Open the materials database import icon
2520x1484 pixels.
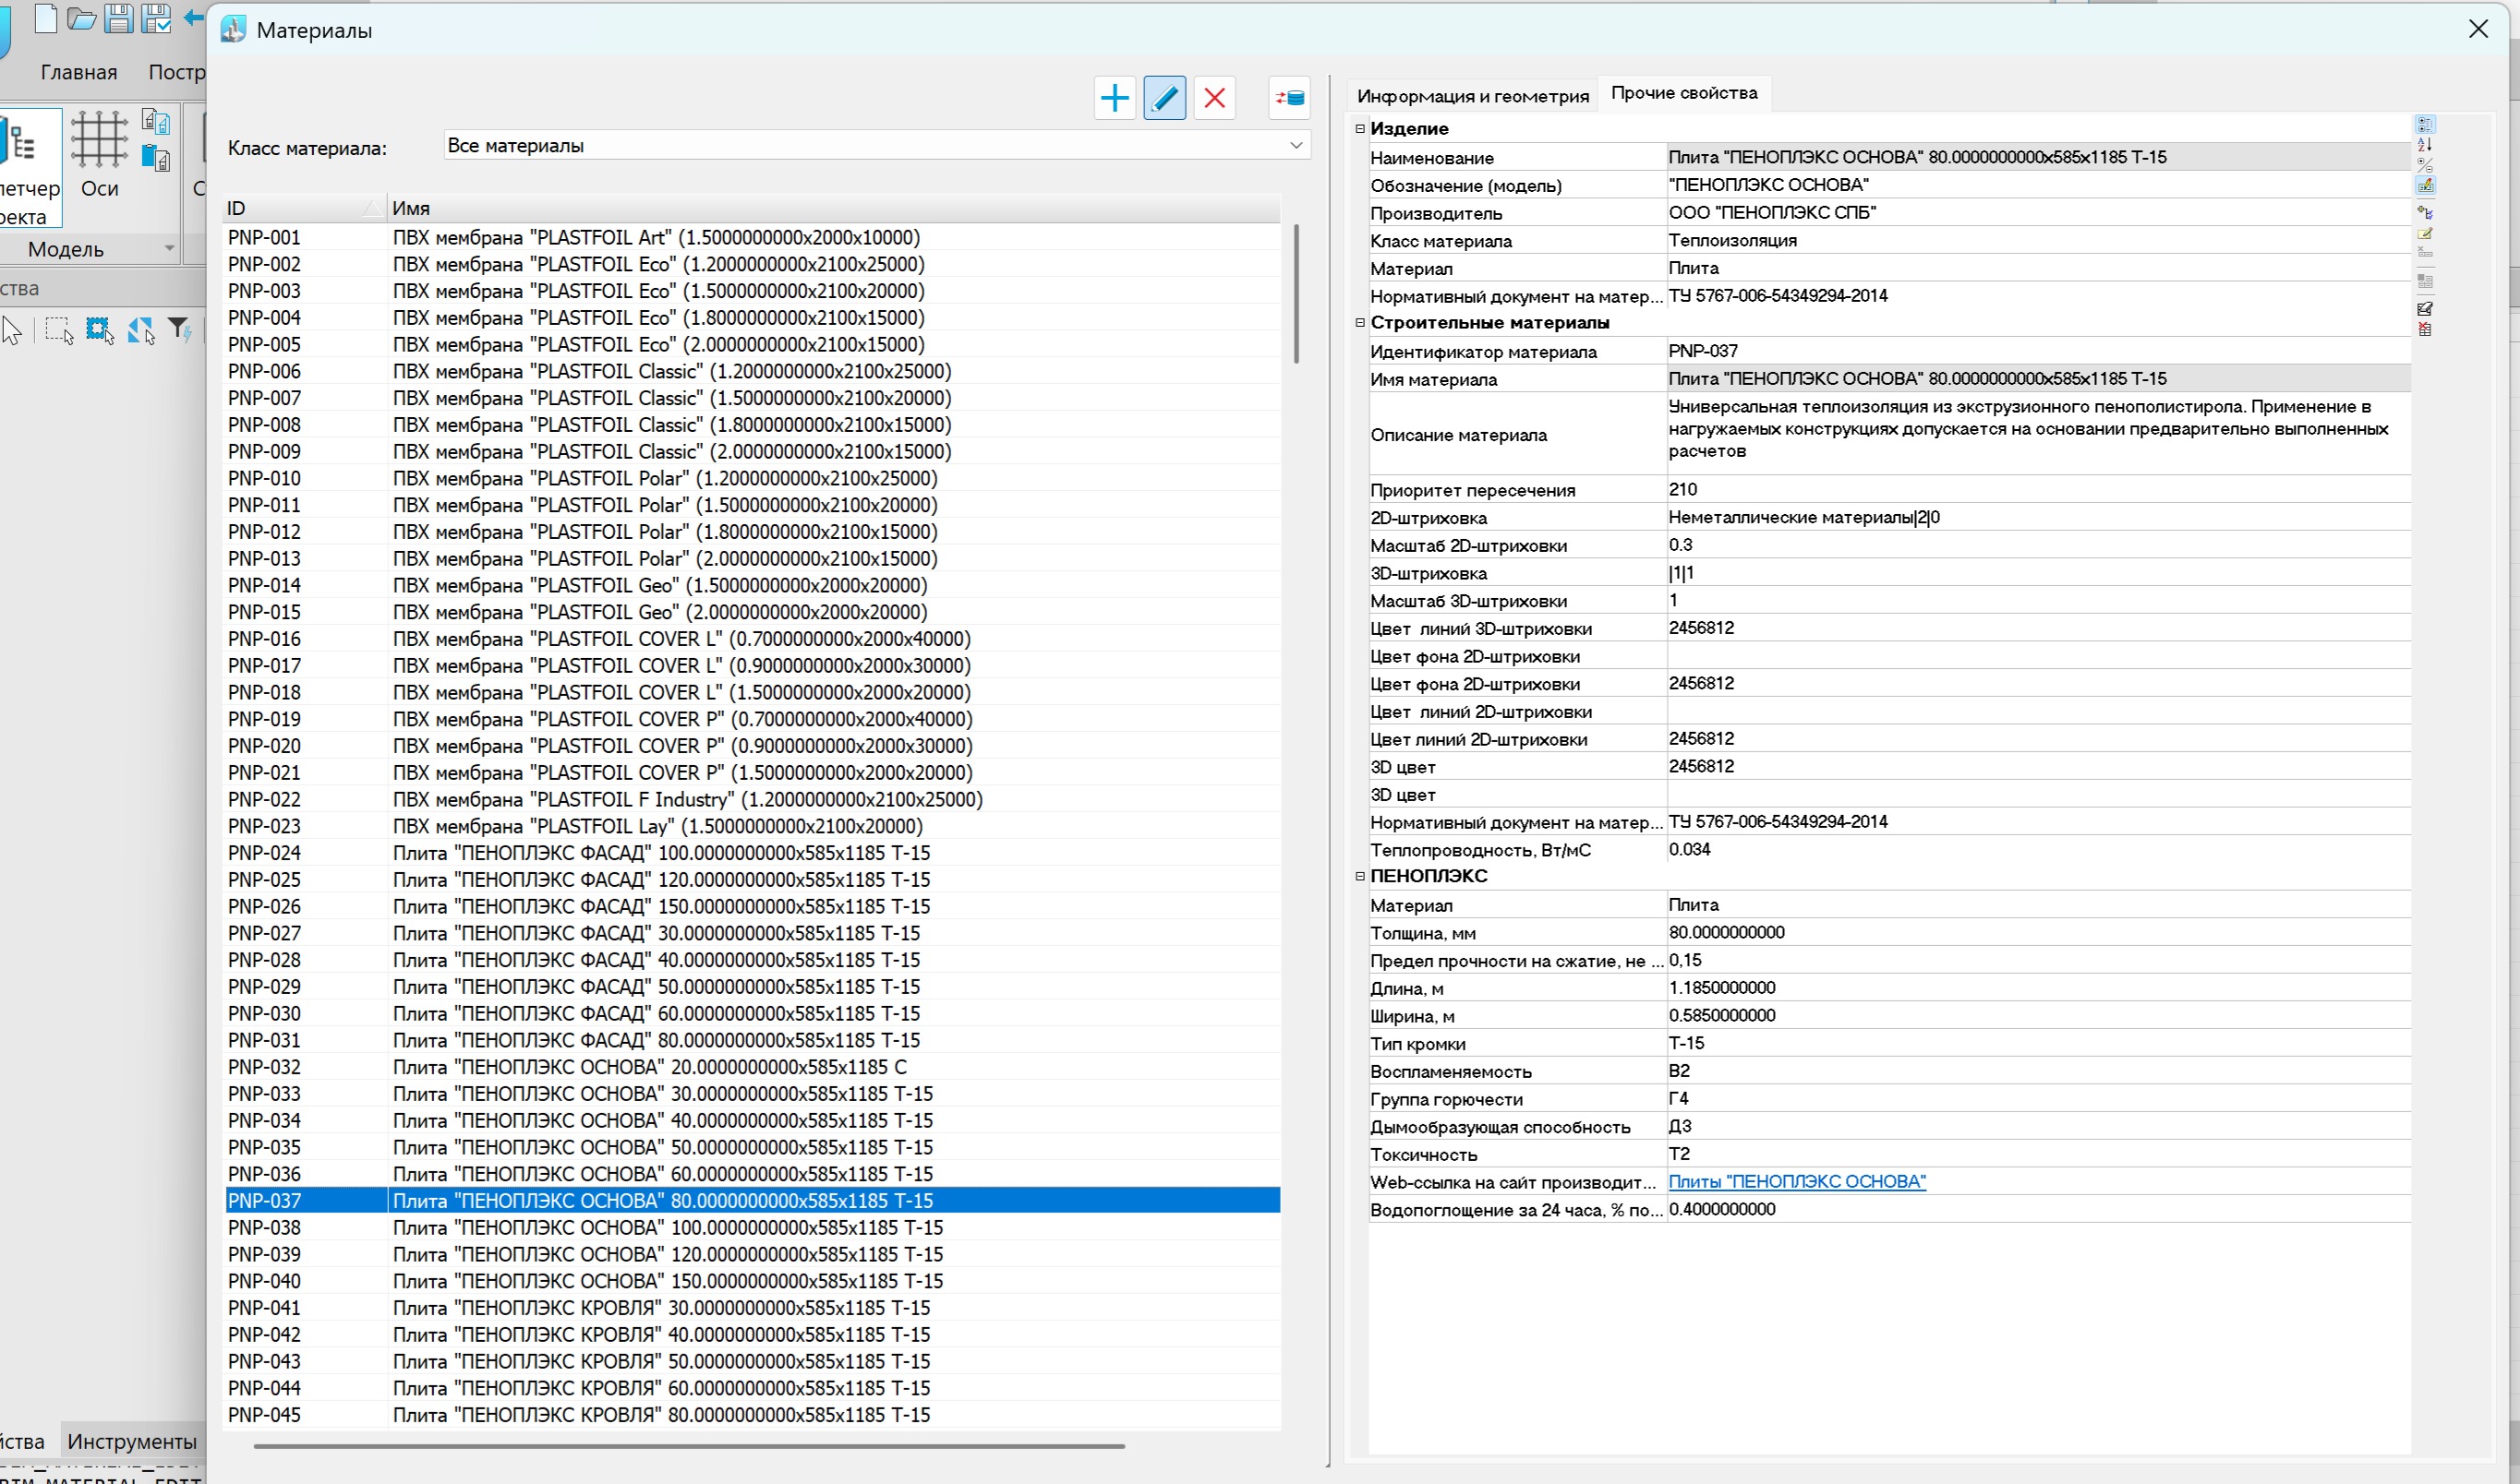1289,98
